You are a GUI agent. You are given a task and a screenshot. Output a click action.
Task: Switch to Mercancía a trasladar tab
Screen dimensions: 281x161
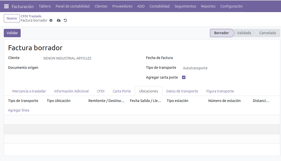click(29, 91)
